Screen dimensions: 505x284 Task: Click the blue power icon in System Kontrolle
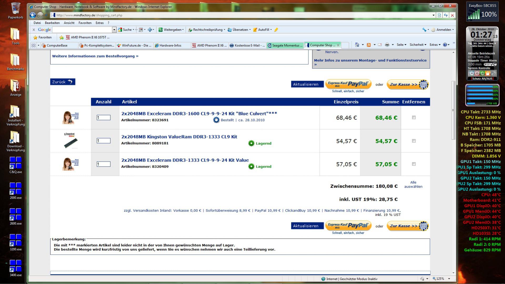click(472, 73)
